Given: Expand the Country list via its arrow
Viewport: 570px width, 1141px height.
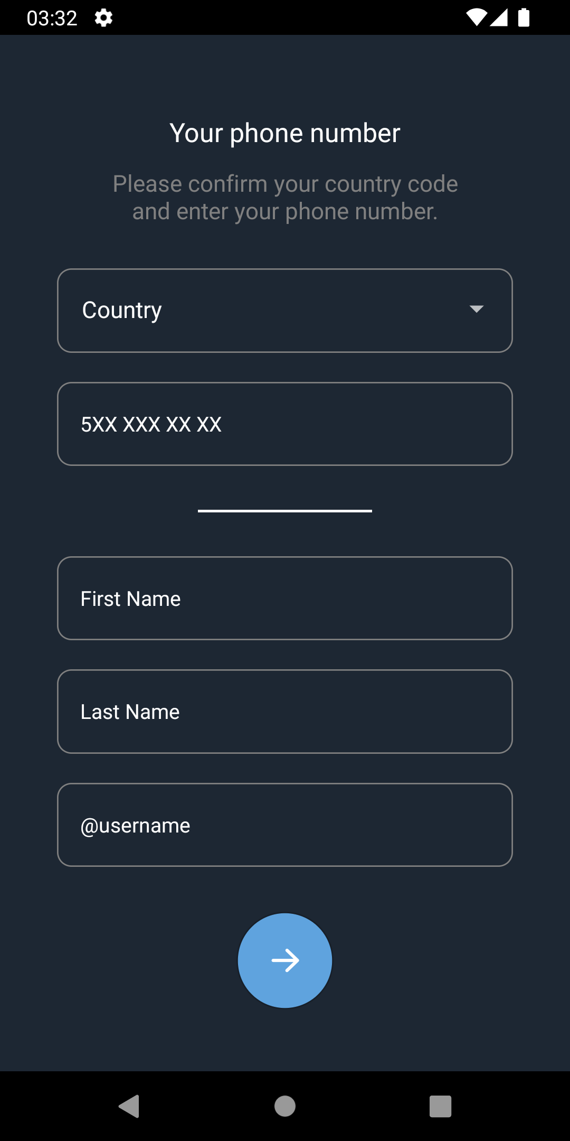Looking at the screenshot, I should (x=476, y=310).
